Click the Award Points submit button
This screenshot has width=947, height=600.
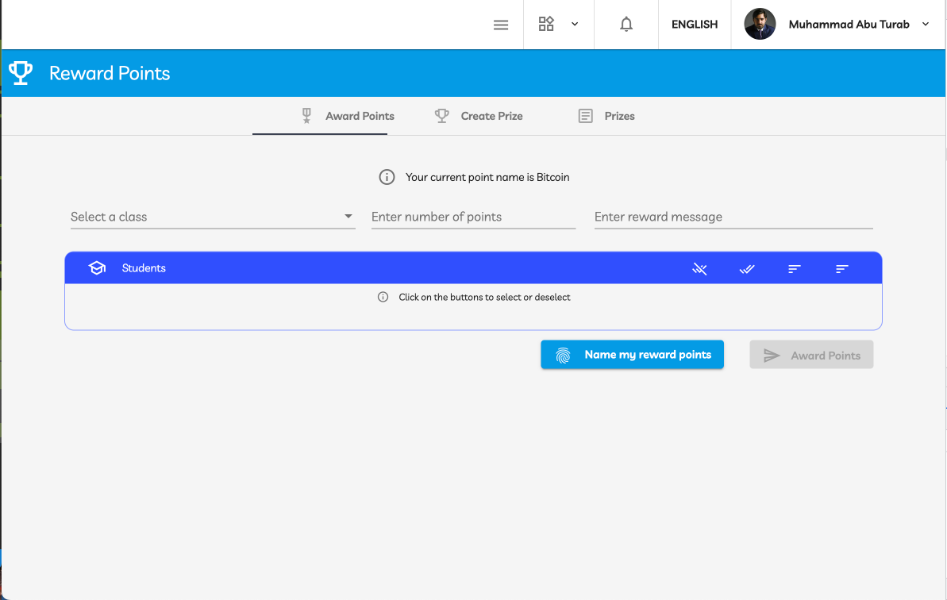pyautogui.click(x=811, y=355)
